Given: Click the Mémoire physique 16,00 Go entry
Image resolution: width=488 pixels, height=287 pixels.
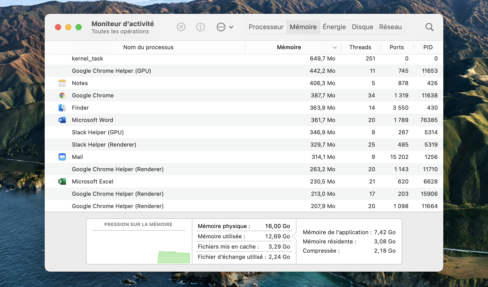Looking at the screenshot, I should 244,226.
